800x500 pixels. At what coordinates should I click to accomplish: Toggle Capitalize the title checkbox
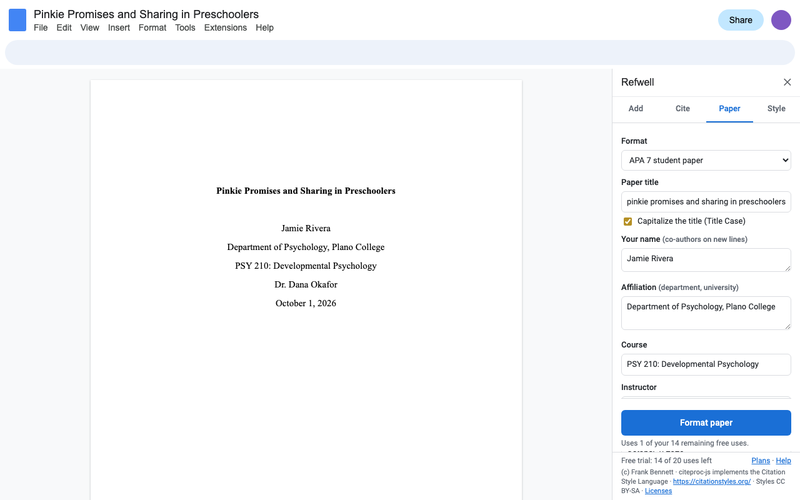(628, 221)
